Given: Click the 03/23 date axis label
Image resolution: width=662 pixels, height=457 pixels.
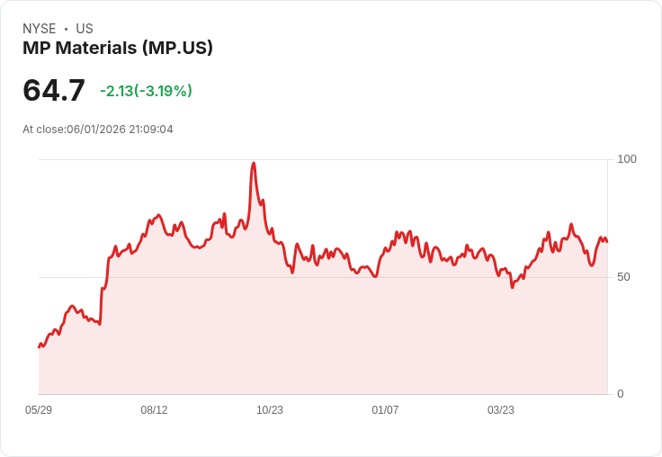Looking at the screenshot, I should click(x=501, y=410).
